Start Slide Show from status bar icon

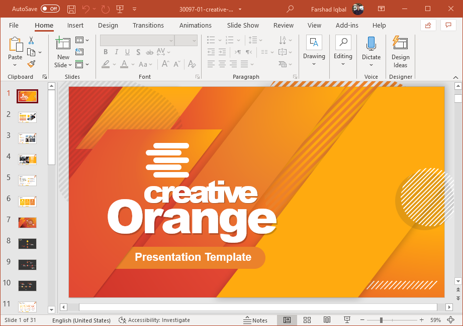(x=347, y=320)
